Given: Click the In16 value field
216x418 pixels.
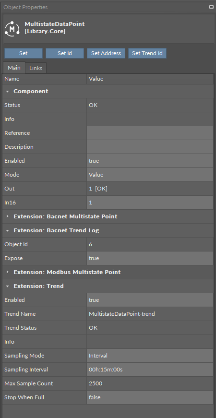Looking at the screenshot, I should click(x=150, y=203).
